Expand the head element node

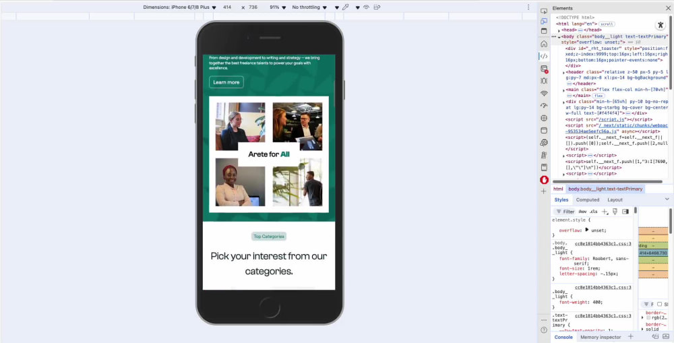tap(559, 30)
